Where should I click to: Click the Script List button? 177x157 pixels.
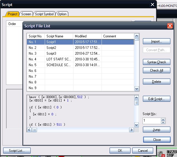click(17, 150)
